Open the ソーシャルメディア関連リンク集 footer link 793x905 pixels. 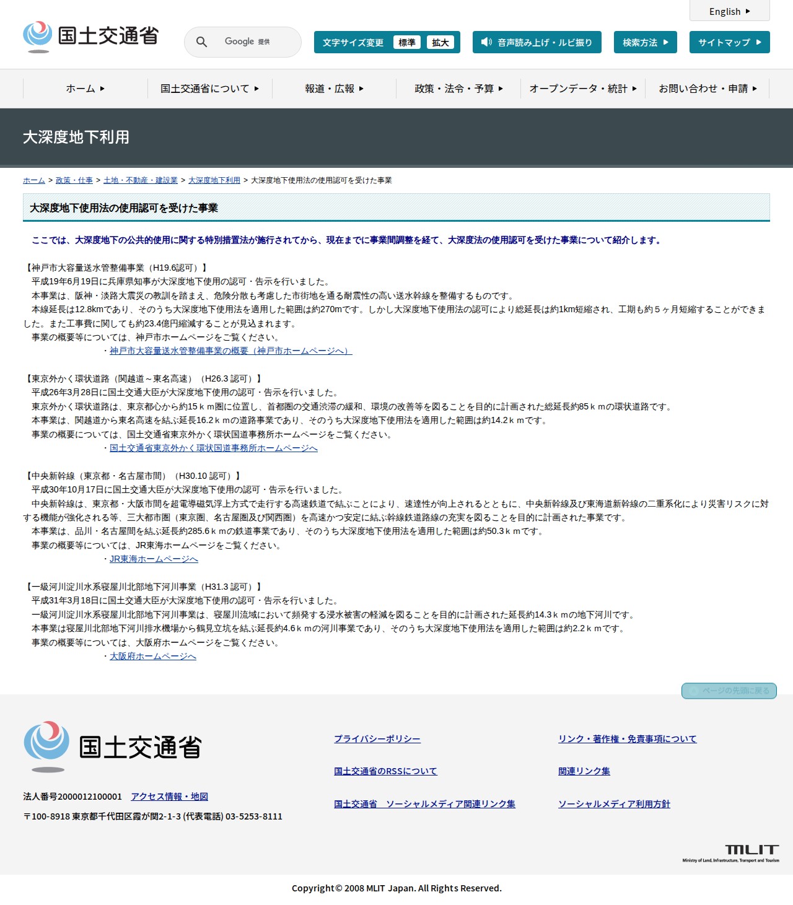[x=424, y=804]
